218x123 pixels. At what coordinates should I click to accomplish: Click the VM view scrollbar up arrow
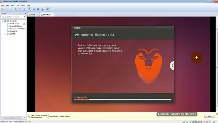[217, 18]
